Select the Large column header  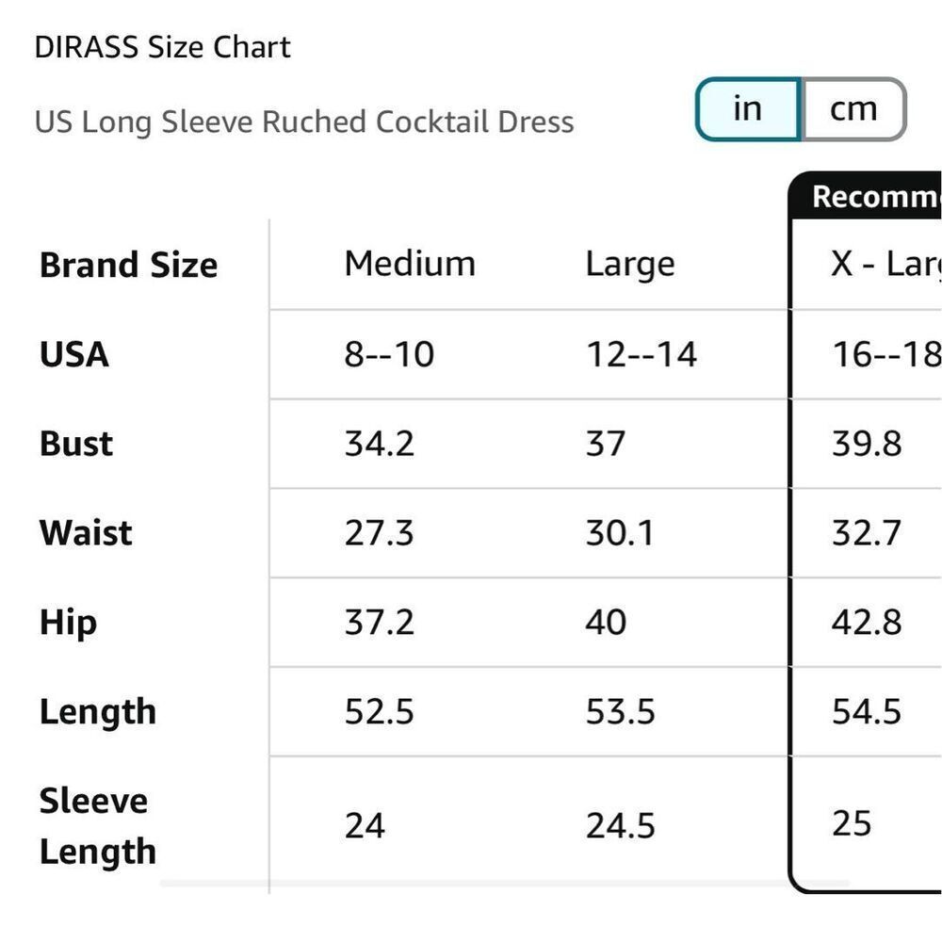[x=630, y=264]
